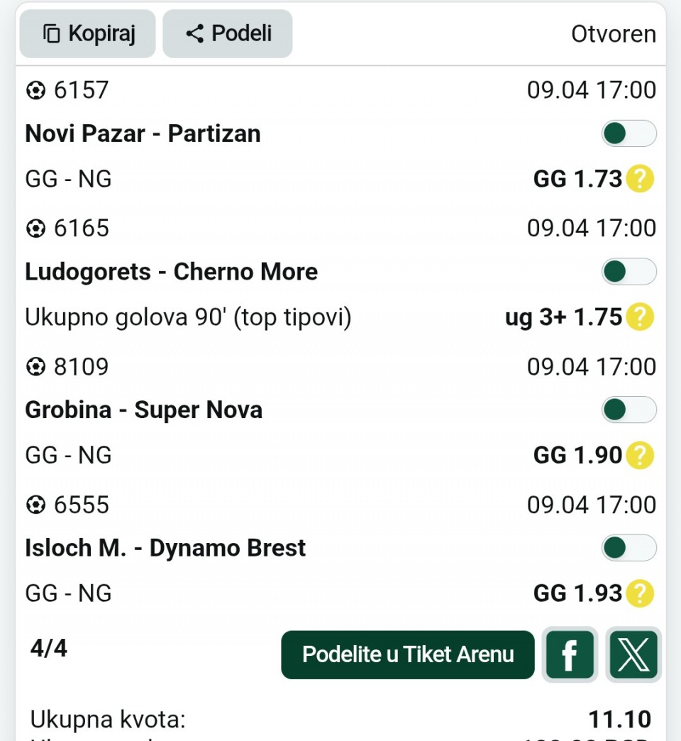Click soccer ball icon next to 8109
The width and height of the screenshot is (681, 741).
point(35,367)
